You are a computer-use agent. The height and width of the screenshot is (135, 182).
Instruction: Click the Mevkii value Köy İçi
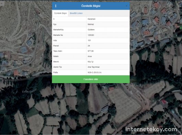click(x=91, y=62)
